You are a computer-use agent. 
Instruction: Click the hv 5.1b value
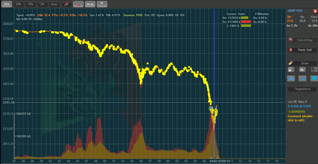coord(292,26)
